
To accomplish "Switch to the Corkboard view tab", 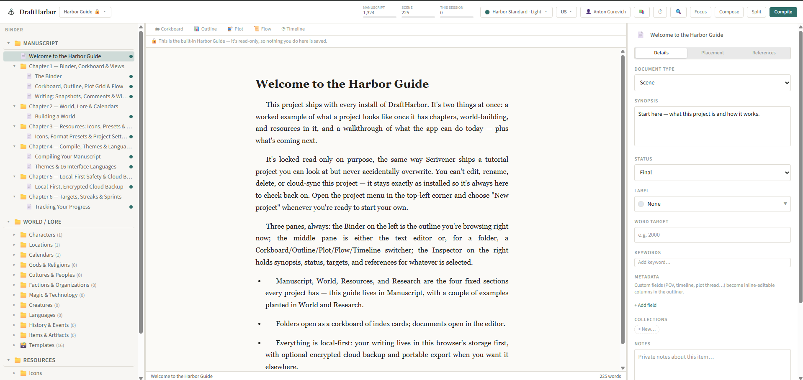I will click(169, 29).
